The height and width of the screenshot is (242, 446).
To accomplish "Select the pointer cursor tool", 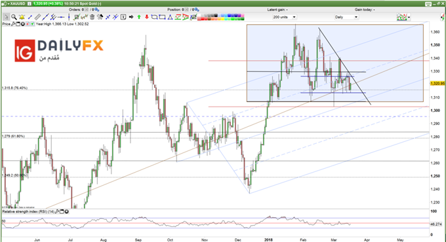I will click(7, 17).
